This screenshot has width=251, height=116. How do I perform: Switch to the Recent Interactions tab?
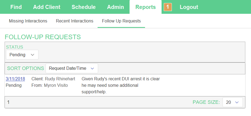coord(75,21)
